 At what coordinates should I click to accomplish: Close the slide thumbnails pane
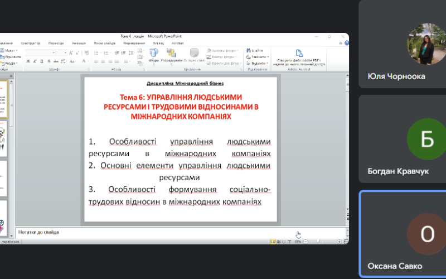[x=11, y=76]
